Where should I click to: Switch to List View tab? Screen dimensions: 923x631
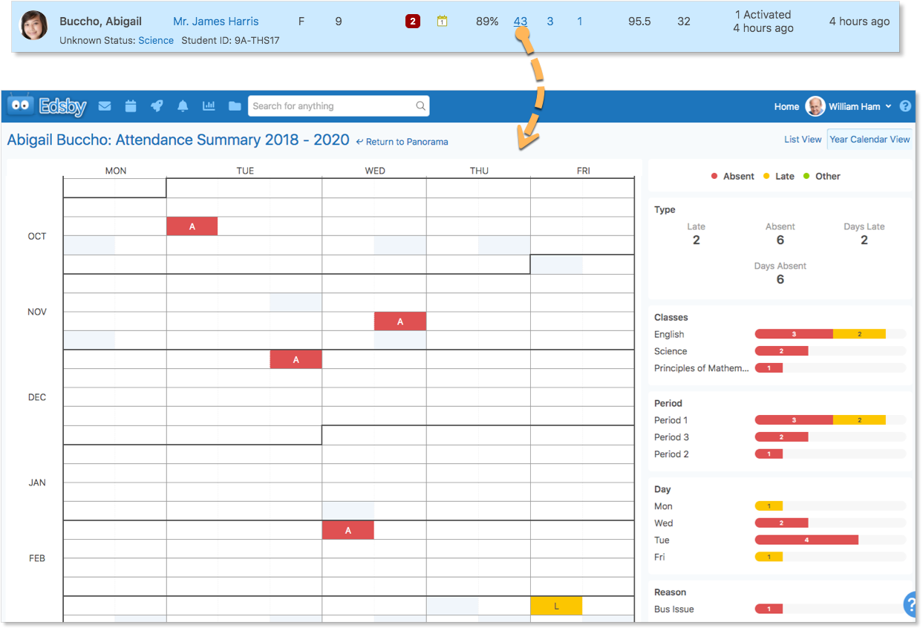point(803,139)
